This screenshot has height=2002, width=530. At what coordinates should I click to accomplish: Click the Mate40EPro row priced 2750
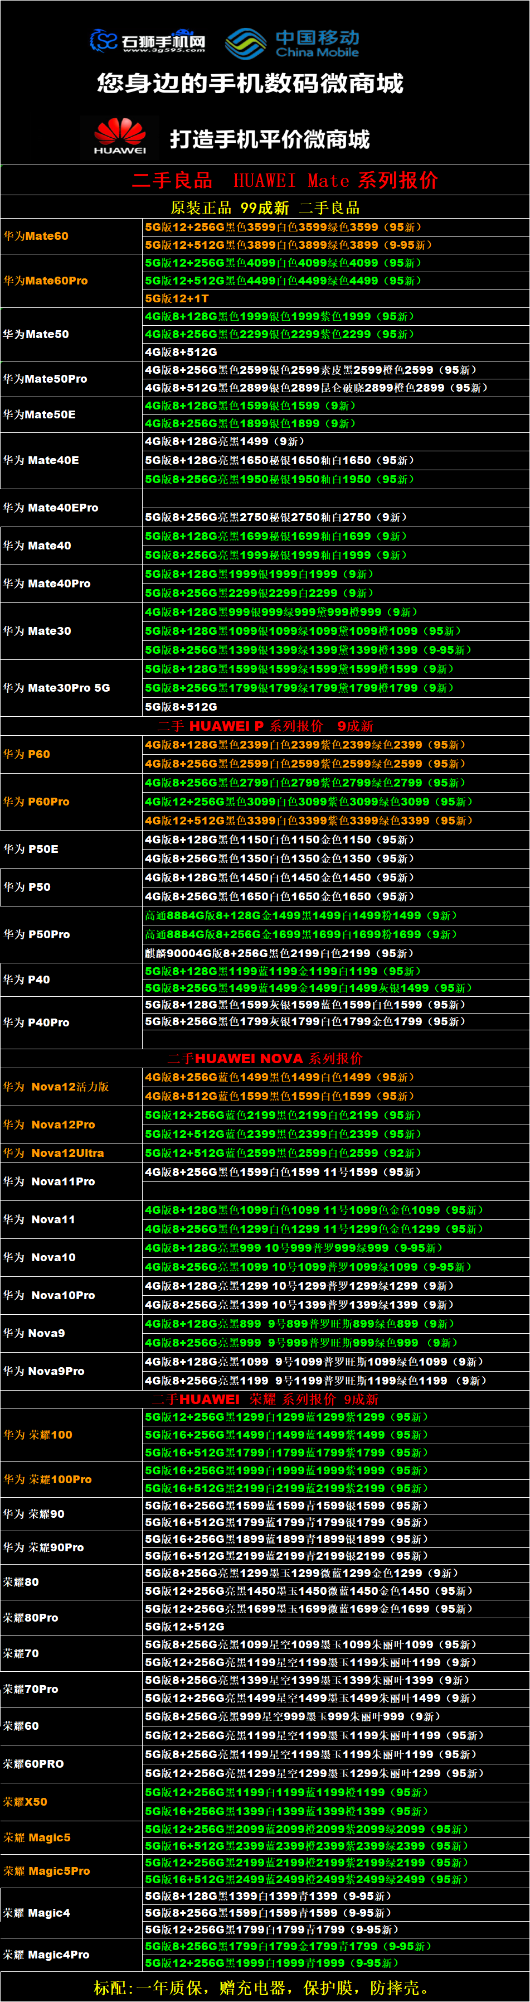click(x=336, y=517)
